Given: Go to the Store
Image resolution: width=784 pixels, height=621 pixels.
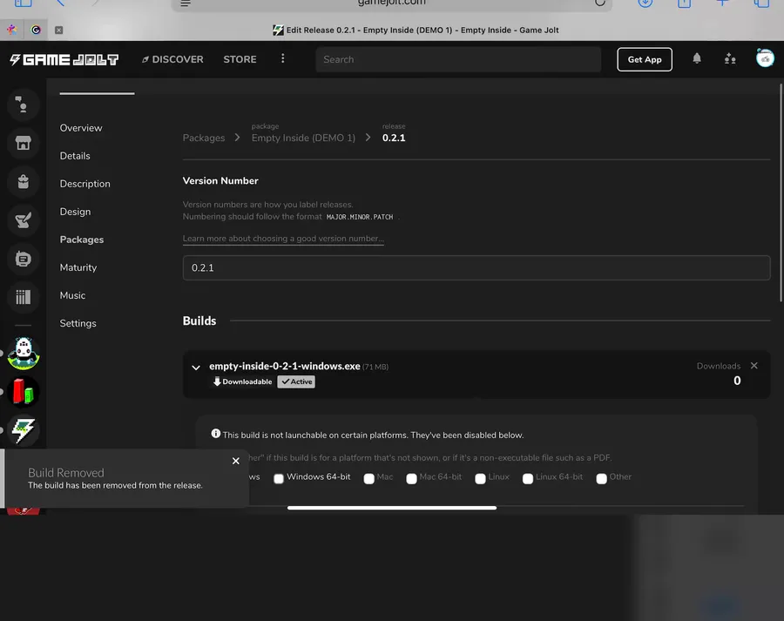Looking at the screenshot, I should point(240,59).
